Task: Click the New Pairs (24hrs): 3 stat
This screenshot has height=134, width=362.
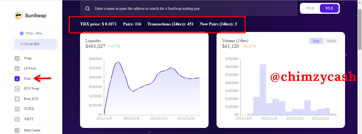Action: (218, 24)
